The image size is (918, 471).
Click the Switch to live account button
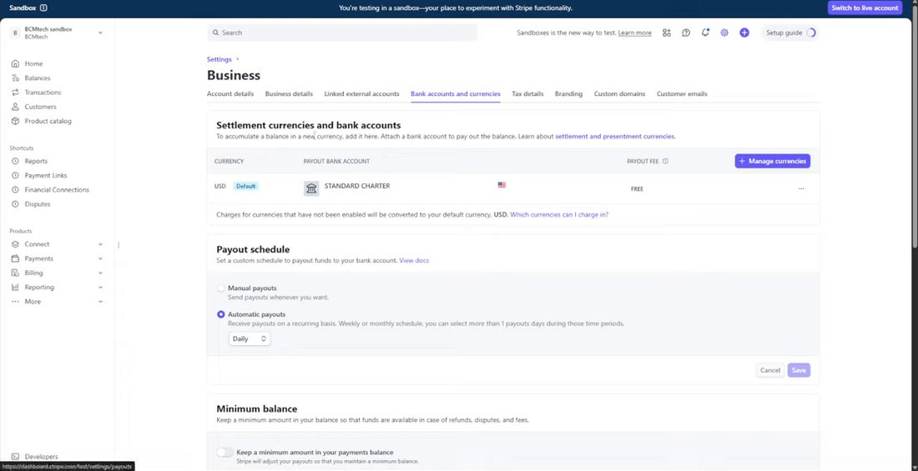[865, 8]
